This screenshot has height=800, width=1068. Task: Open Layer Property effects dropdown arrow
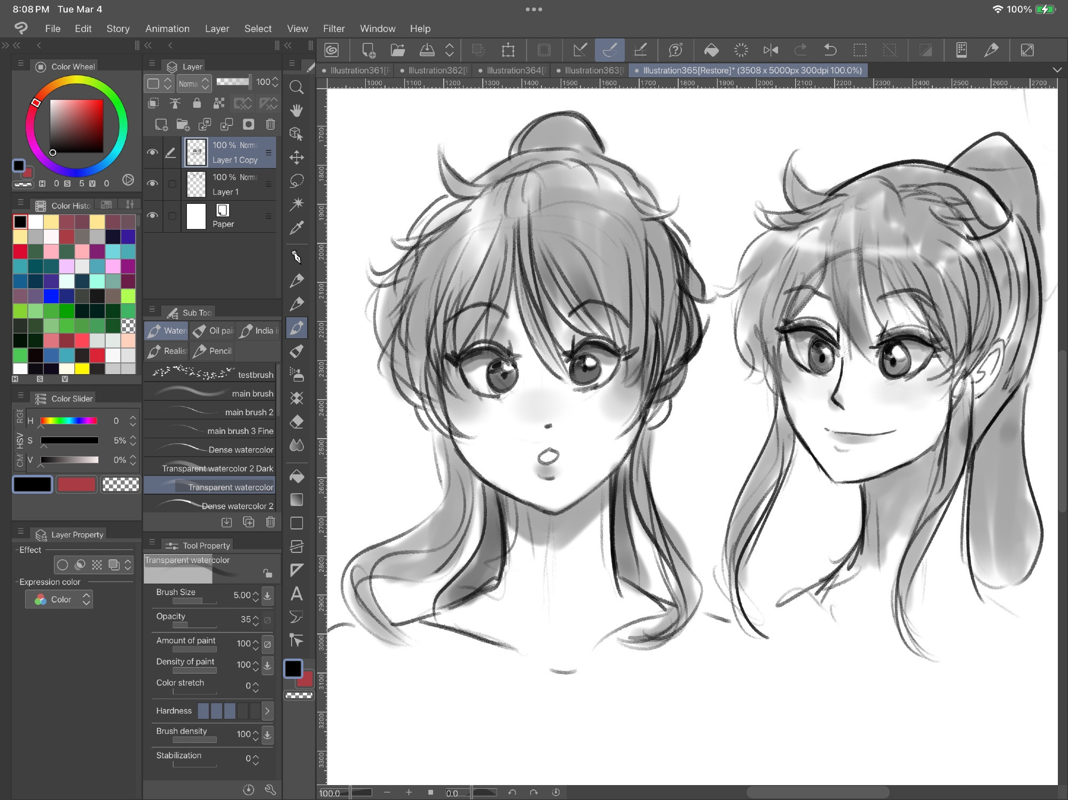coord(128,565)
